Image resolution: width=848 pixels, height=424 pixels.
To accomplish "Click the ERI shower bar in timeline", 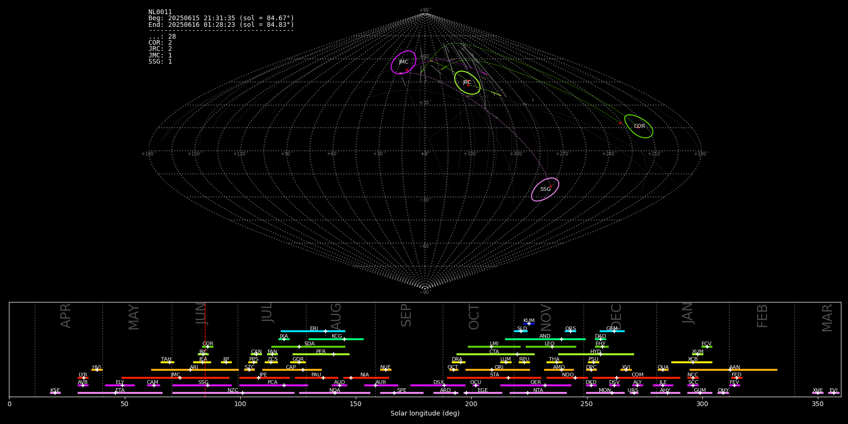I will (313, 331).
